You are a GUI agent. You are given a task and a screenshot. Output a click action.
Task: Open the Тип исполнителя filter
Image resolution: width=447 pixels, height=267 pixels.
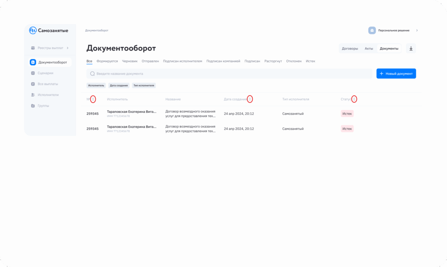tap(144, 86)
